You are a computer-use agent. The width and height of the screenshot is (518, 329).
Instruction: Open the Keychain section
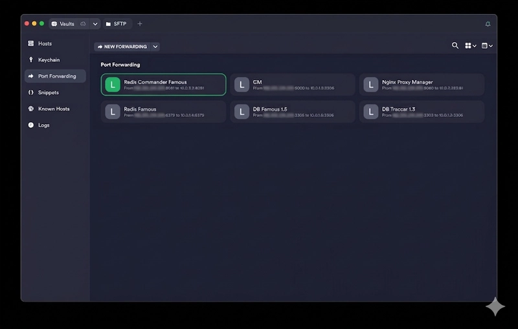click(x=55, y=59)
